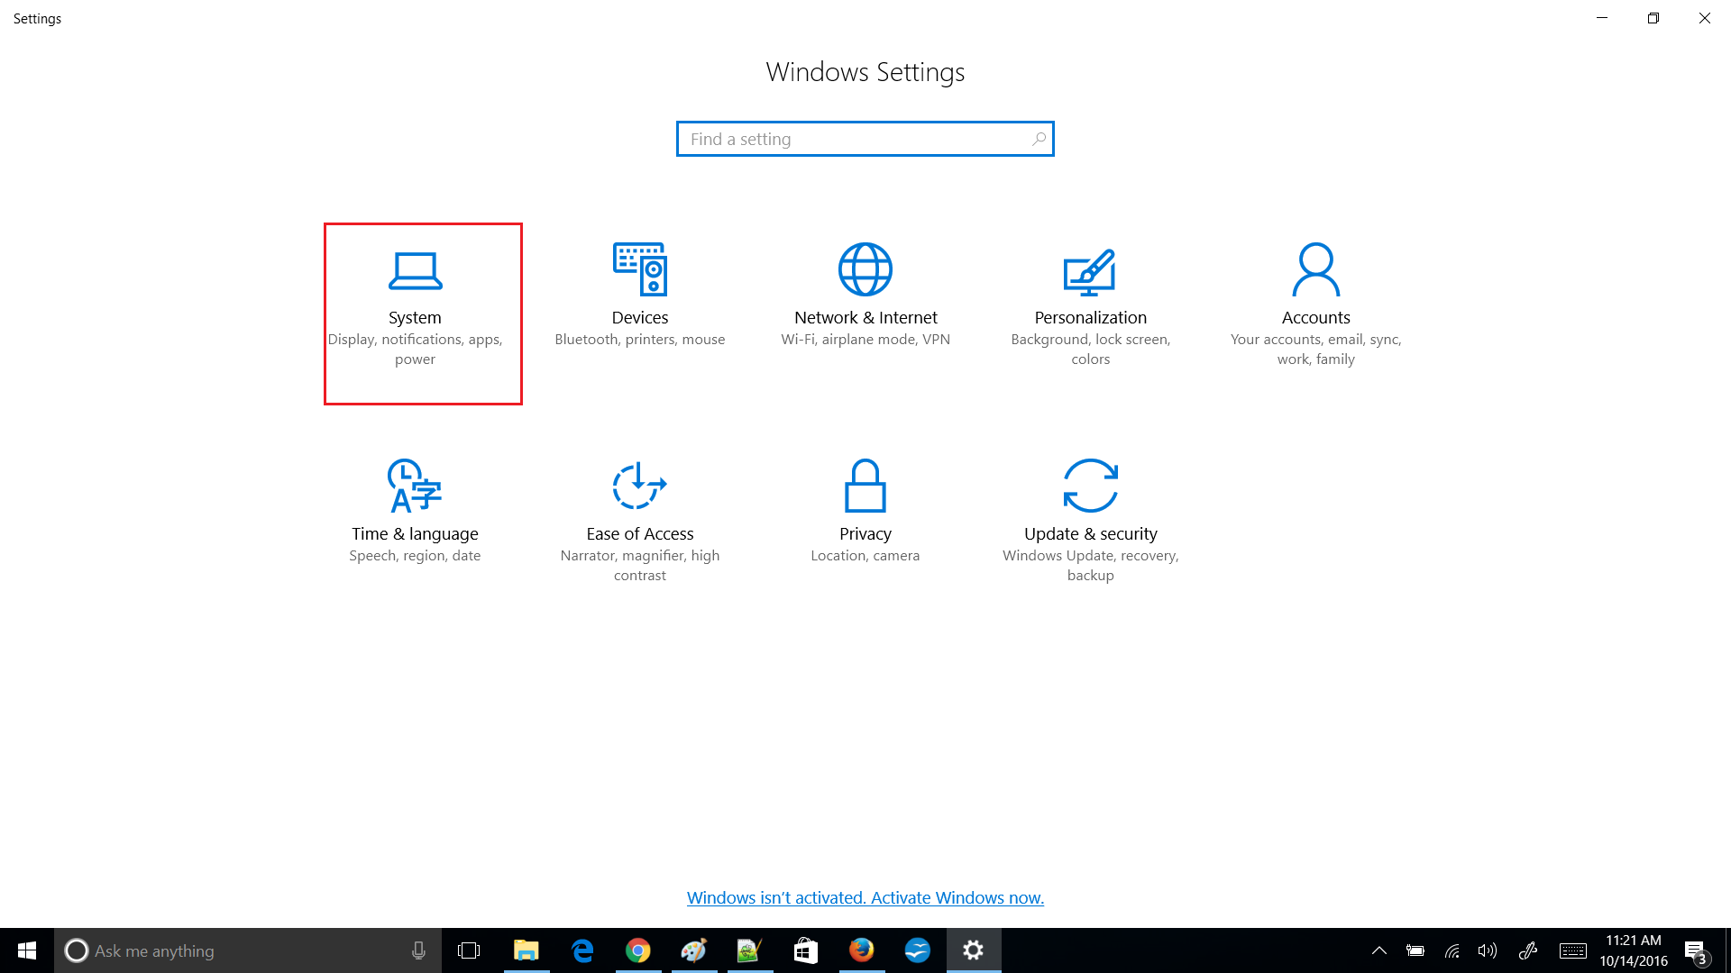Open the Update & security refresh-arrows icon
The height and width of the screenshot is (973, 1731).
(1091, 486)
